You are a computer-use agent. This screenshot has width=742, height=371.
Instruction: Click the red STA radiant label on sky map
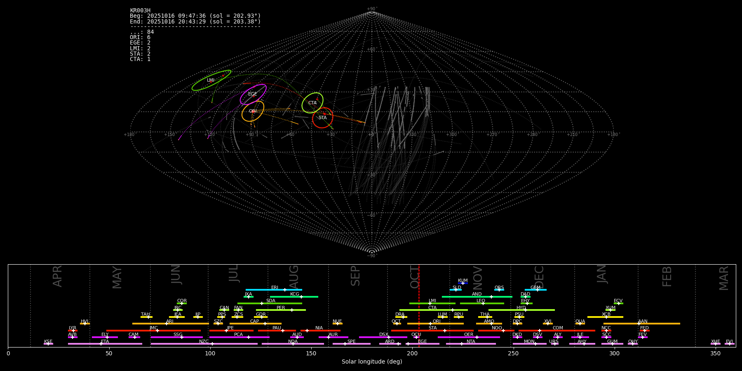click(322, 118)
